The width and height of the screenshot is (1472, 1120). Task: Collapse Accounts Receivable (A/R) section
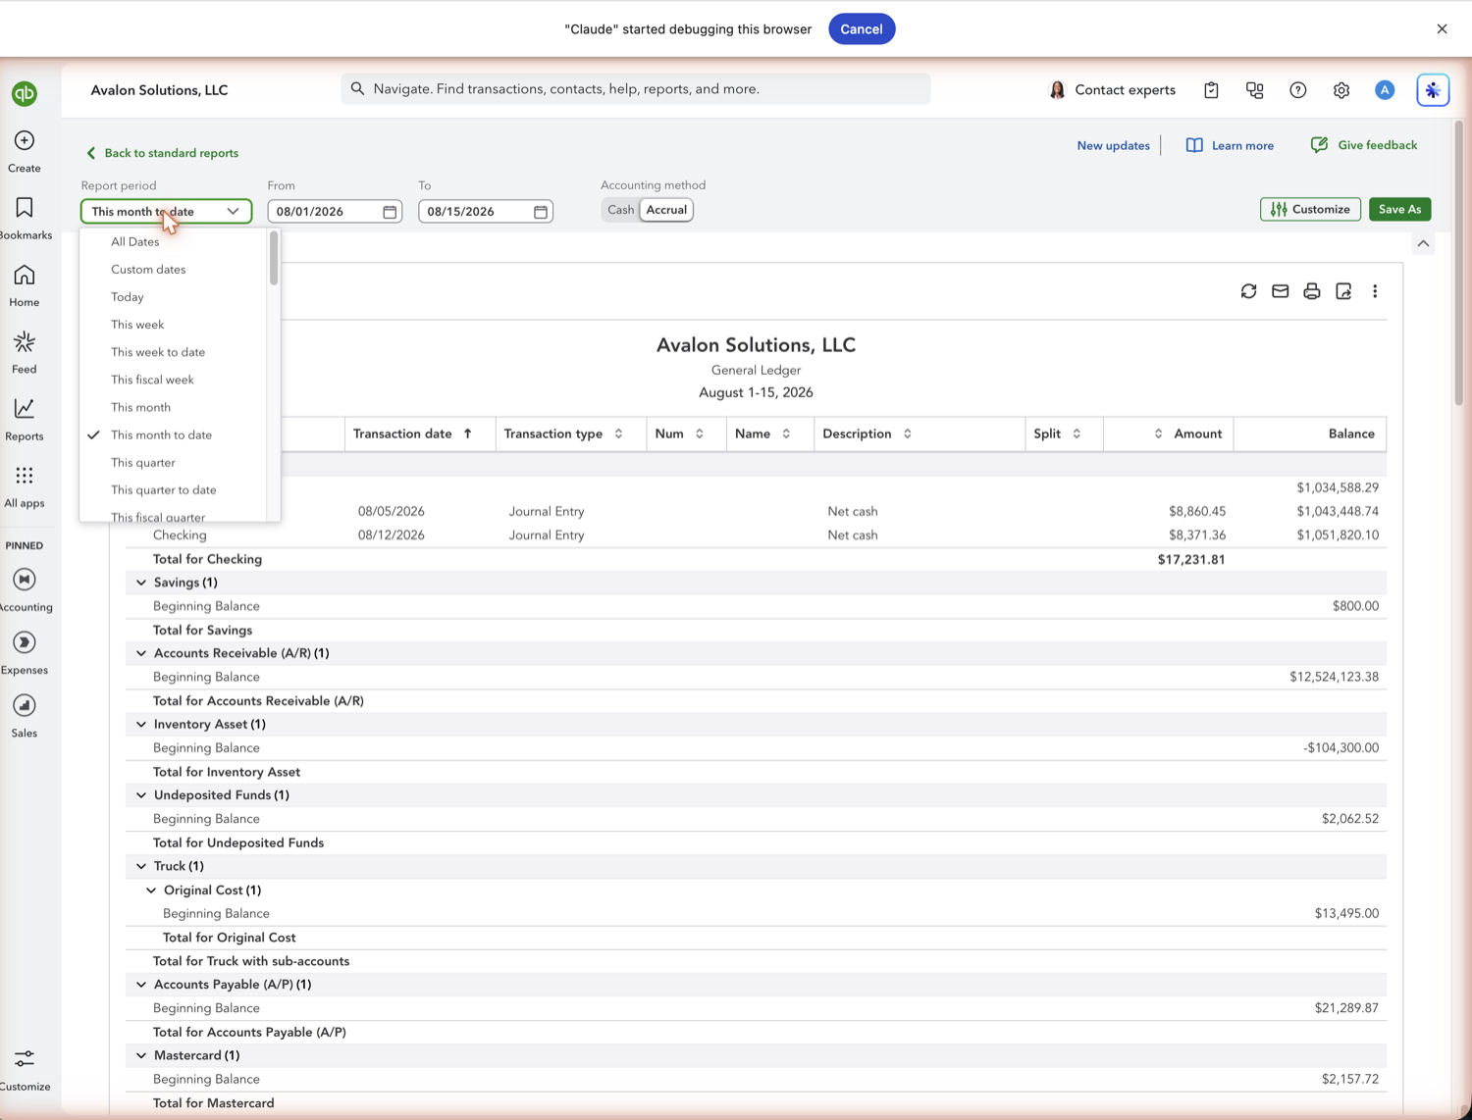coord(141,653)
